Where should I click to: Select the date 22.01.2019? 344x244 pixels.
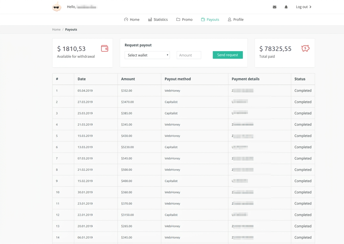(x=85, y=215)
